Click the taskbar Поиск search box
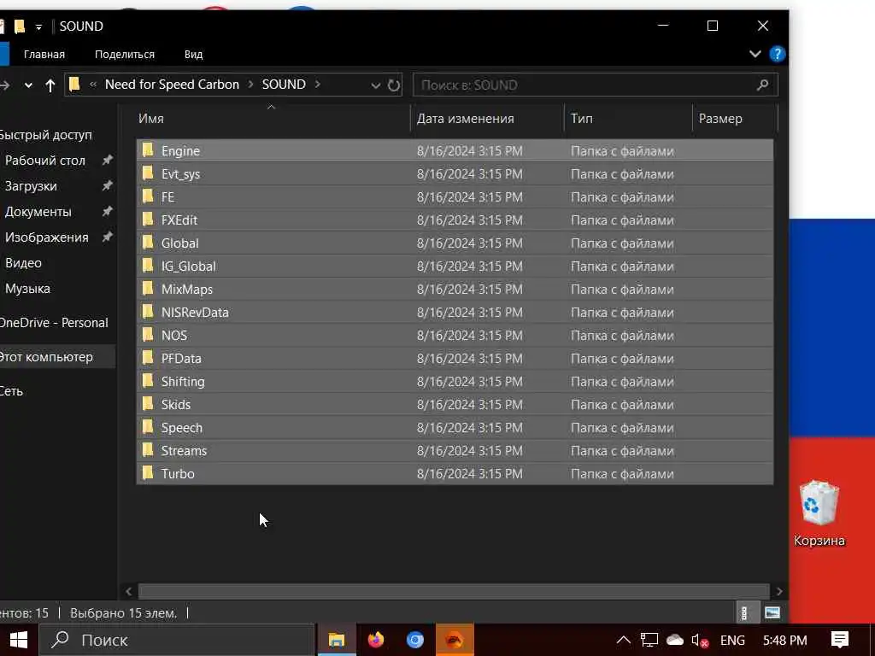The image size is (875, 656). click(x=176, y=640)
